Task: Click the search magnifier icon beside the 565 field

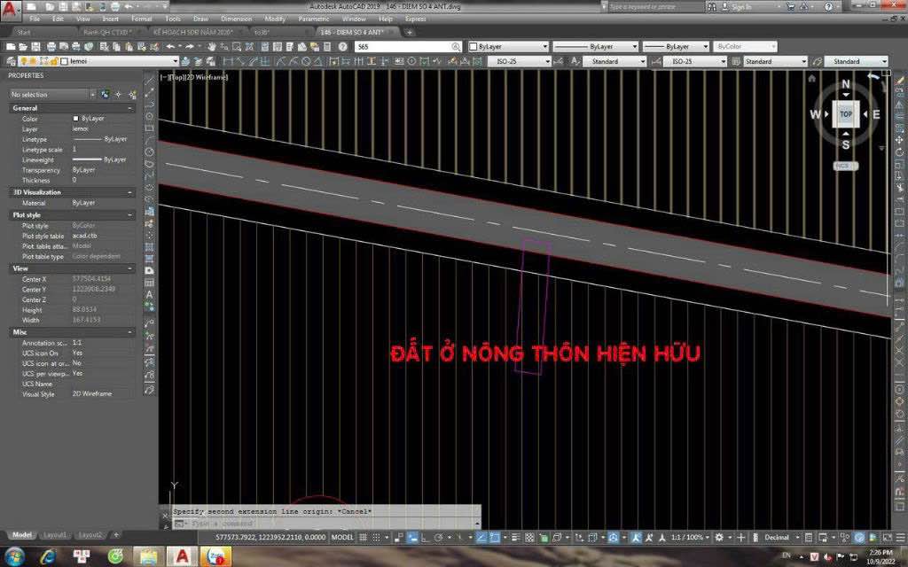Action: tap(458, 46)
